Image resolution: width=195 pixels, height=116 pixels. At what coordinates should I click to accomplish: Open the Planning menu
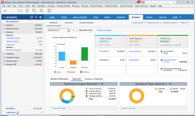click(75, 6)
